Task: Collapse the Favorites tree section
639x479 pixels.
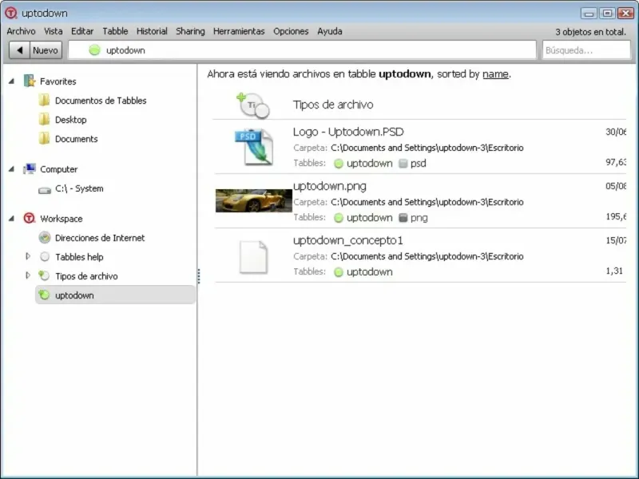Action: [x=12, y=81]
